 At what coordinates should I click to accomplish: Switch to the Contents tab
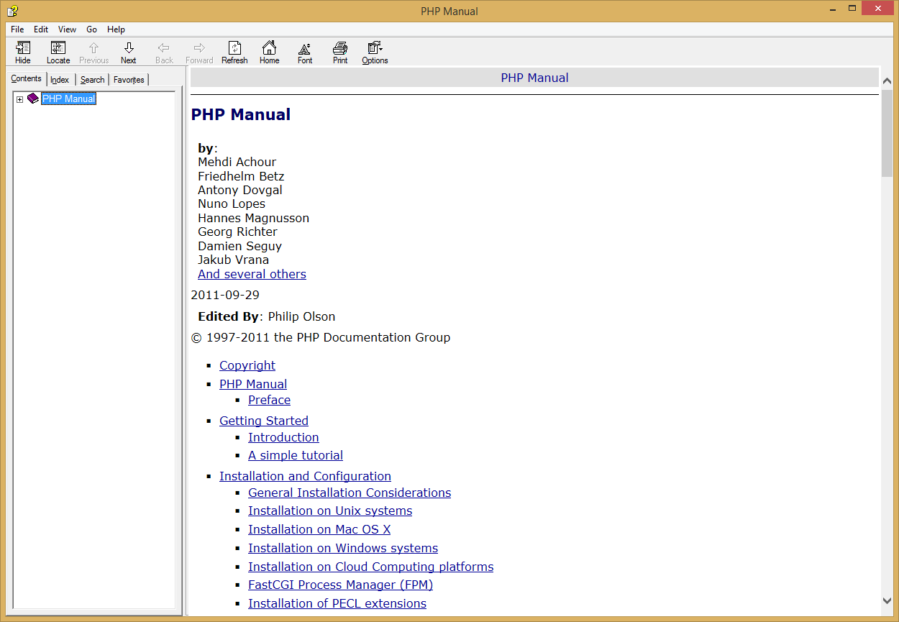(x=26, y=79)
